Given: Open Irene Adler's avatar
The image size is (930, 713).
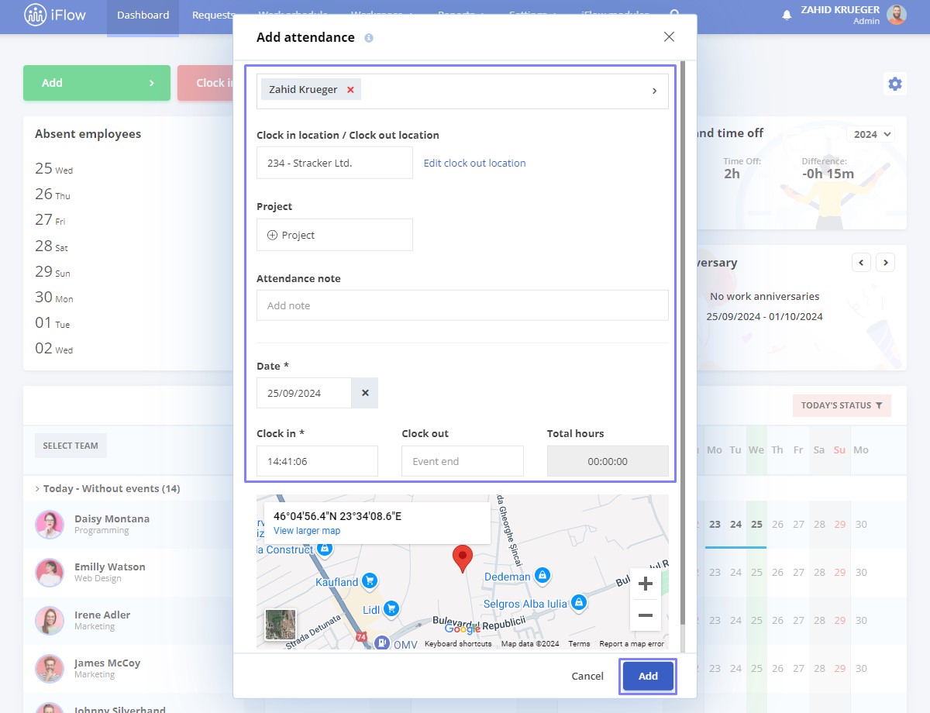Looking at the screenshot, I should 50,621.
